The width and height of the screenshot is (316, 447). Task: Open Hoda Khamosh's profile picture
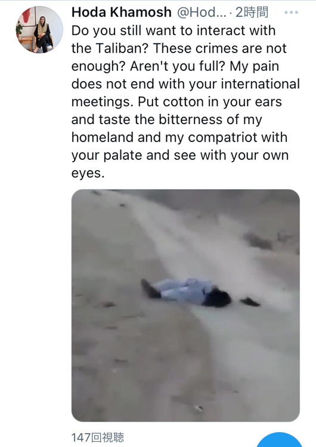(x=39, y=30)
